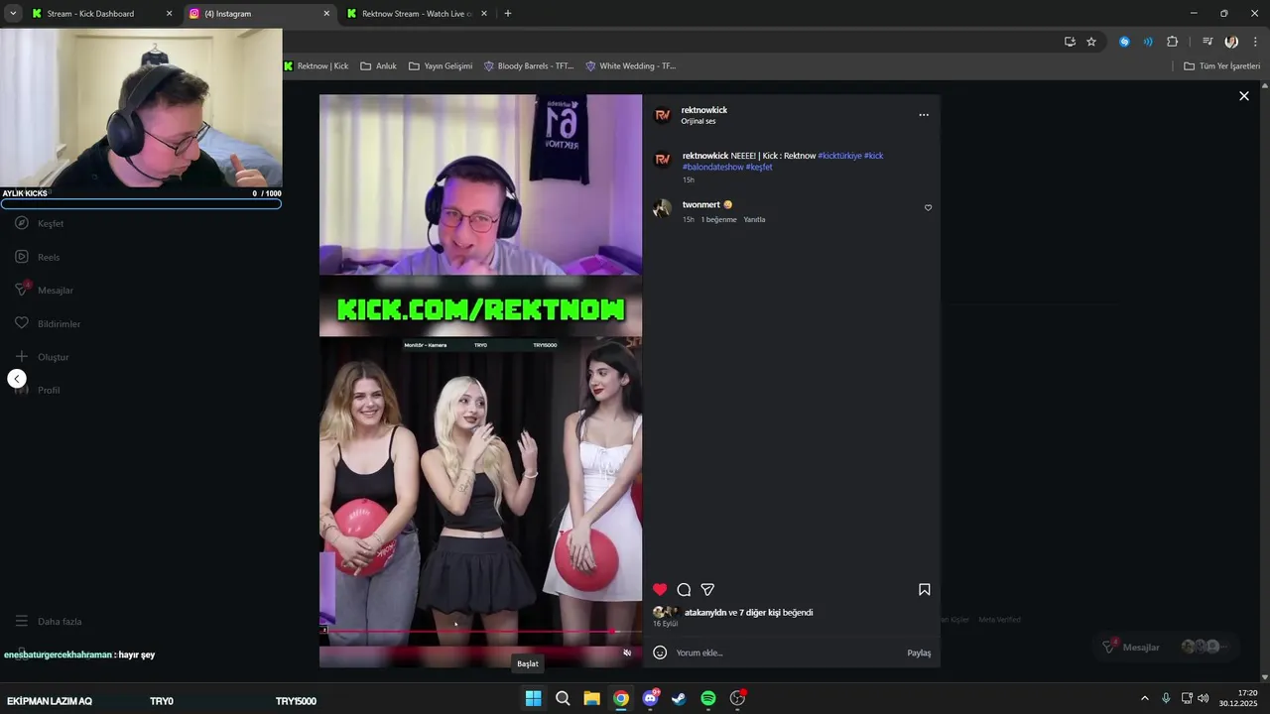Viewport: 1270px width, 714px height.
Task: Open the comment bubble icon under the post
Action: point(684,589)
